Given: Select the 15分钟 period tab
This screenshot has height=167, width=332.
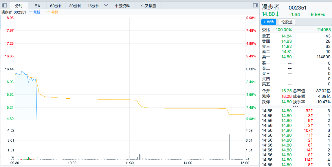Looking at the screenshot, I should point(93,6).
